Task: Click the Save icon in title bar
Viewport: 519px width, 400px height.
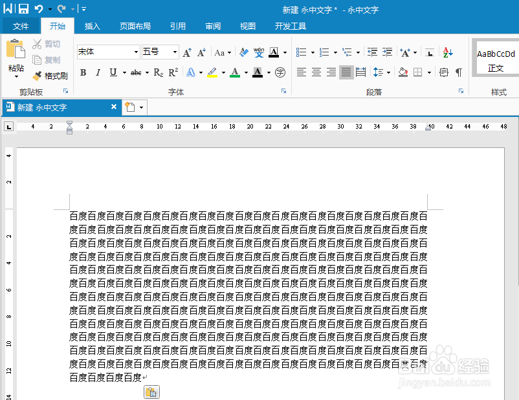Action: [x=23, y=9]
